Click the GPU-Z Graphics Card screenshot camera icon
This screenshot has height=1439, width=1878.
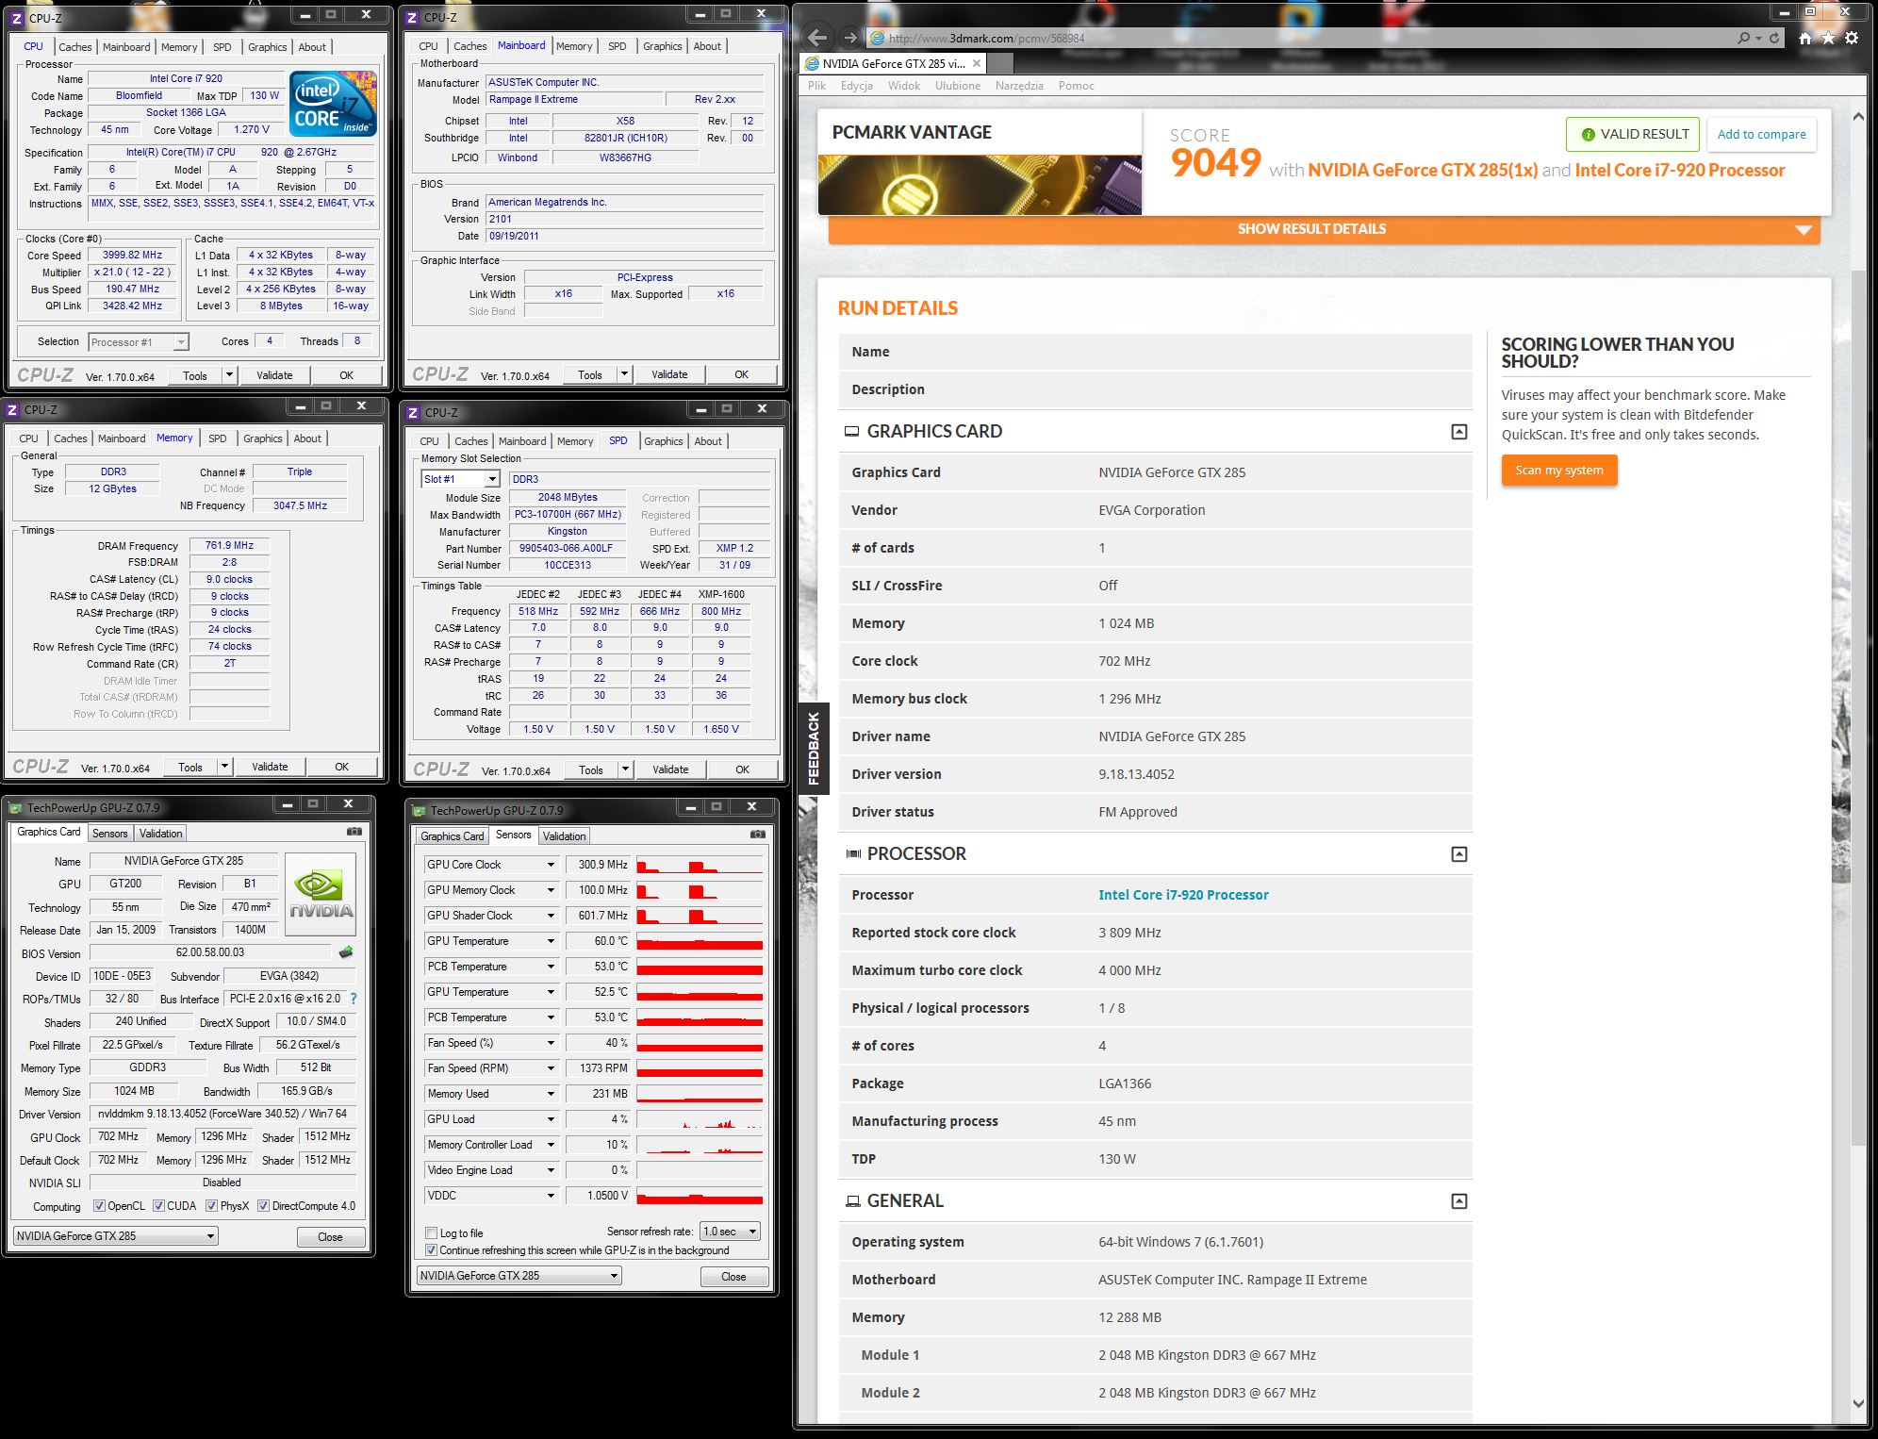tap(354, 832)
